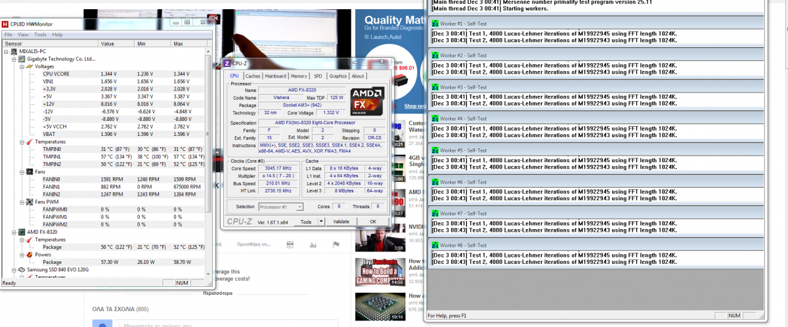The image size is (788, 327).
Task: Collapse the Fans tree node
Action: [21, 171]
